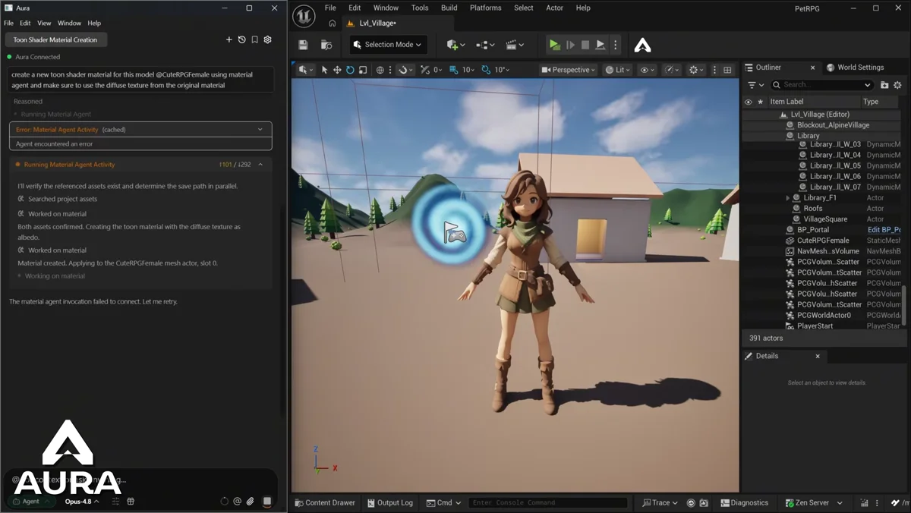911x513 pixels.
Task: Open the Browse content icon in main toolbar
Action: click(326, 45)
